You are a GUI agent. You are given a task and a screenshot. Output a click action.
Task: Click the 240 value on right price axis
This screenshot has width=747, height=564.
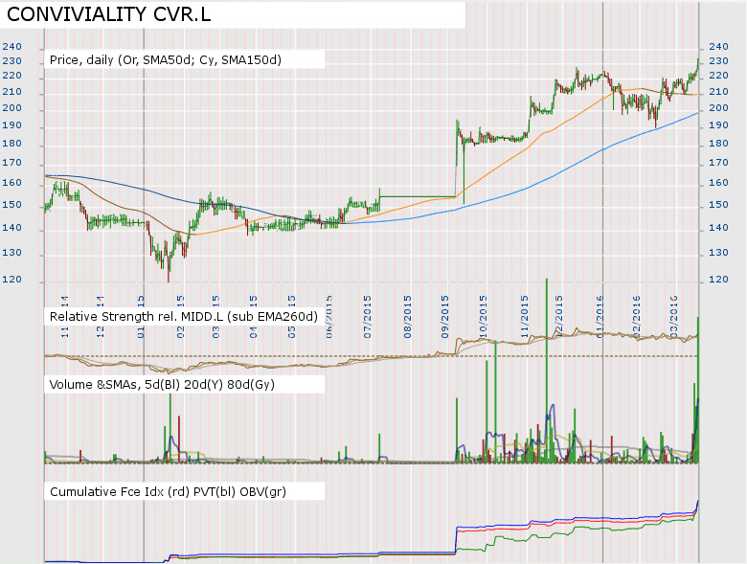pos(718,47)
